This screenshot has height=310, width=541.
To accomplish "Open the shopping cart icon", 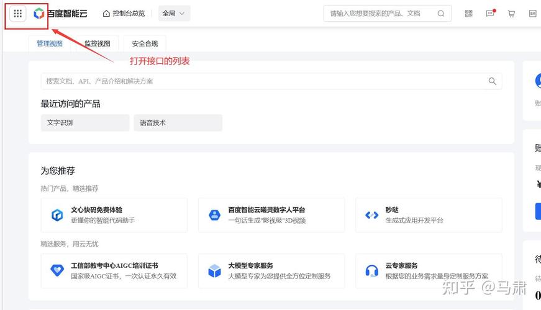I will pyautogui.click(x=511, y=14).
